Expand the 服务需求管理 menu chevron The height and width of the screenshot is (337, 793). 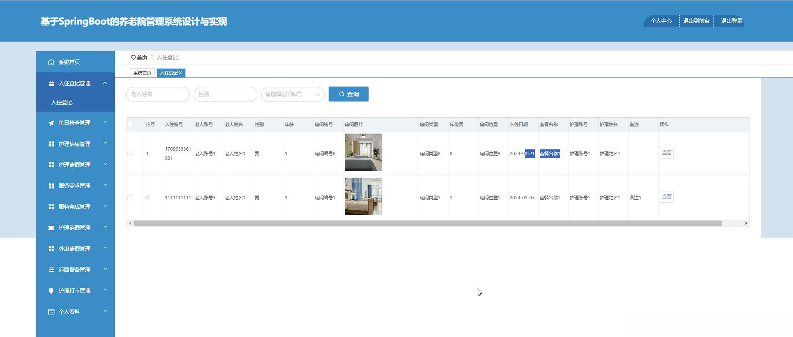click(x=105, y=185)
